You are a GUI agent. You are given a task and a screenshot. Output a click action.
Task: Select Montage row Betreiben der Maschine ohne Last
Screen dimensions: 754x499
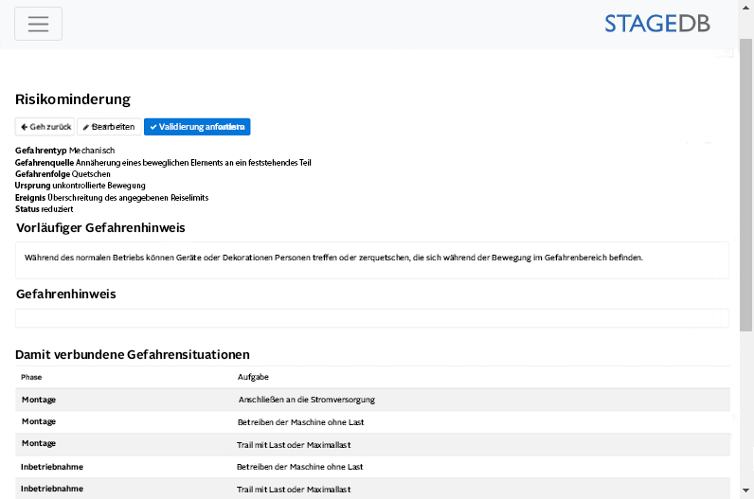click(299, 422)
